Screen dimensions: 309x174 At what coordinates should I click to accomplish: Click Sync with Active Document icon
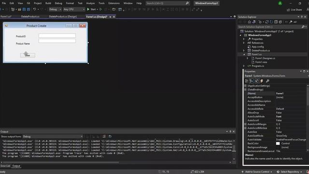click(x=267, y=22)
